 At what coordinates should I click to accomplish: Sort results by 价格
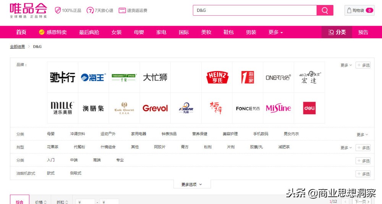pyautogui.click(x=41, y=202)
